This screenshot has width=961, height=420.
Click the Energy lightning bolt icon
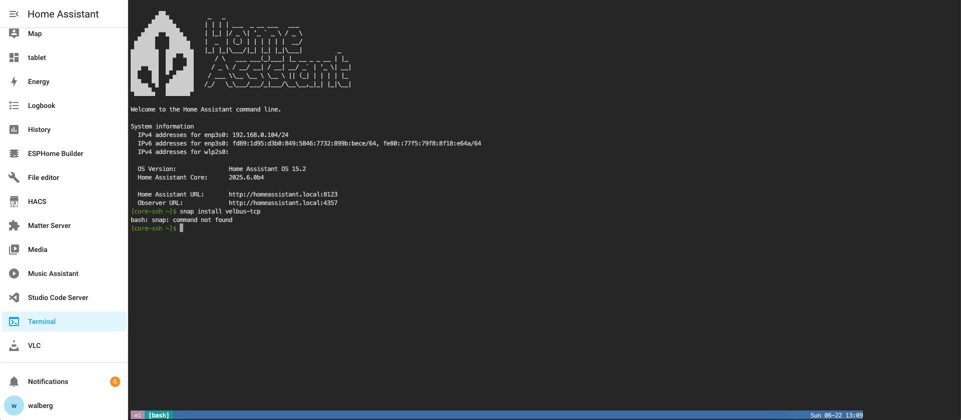(14, 81)
